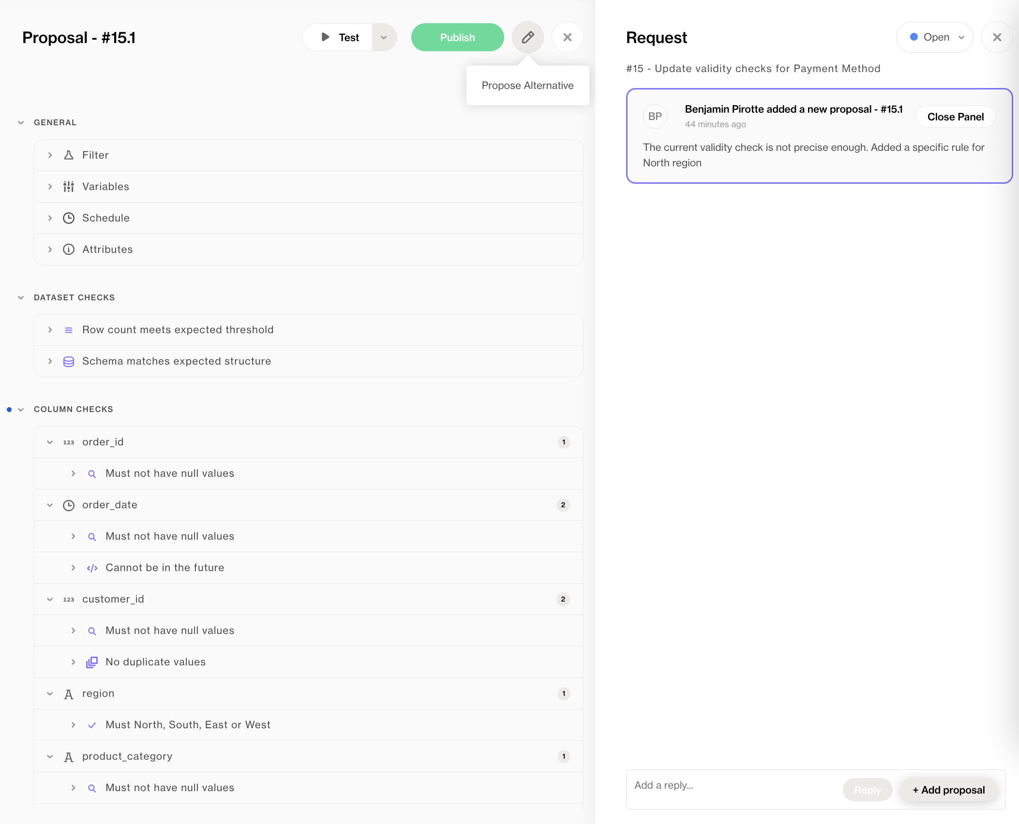Click the Cannot be in the future code icon
Viewport: 1019px width, 824px height.
tap(92, 568)
